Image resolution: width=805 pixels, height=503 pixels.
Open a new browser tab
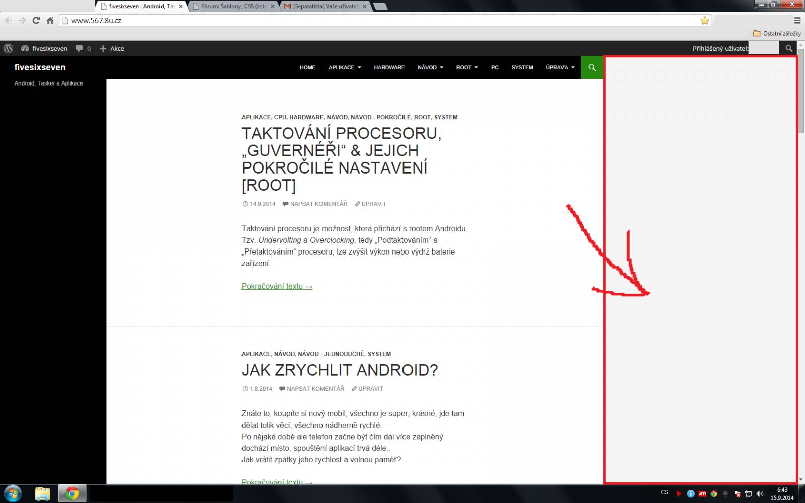381,6
